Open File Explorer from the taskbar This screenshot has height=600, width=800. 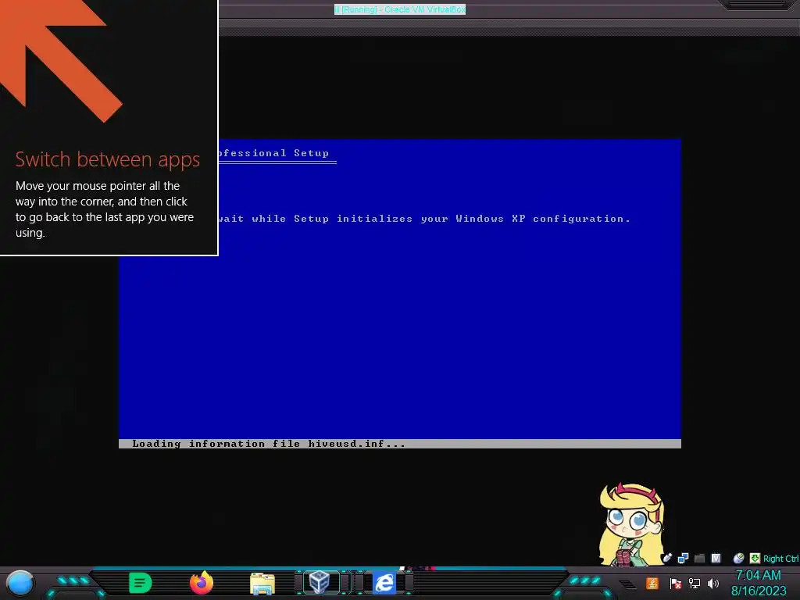tap(262, 584)
